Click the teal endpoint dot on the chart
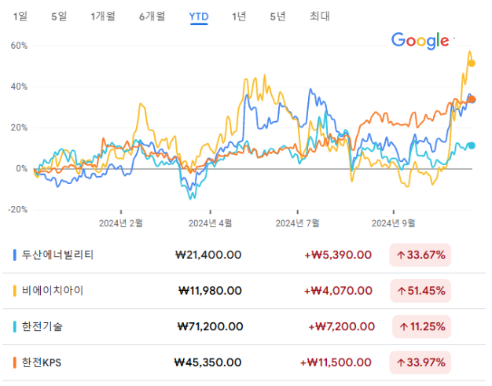Viewport: 492px width, 386px height. [x=472, y=145]
